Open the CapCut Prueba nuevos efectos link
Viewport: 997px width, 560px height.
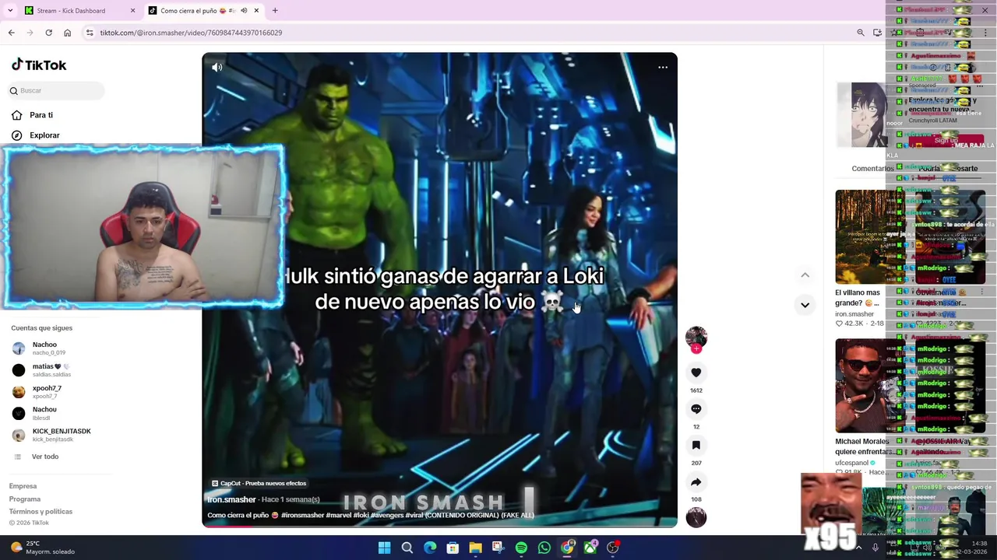(x=259, y=483)
